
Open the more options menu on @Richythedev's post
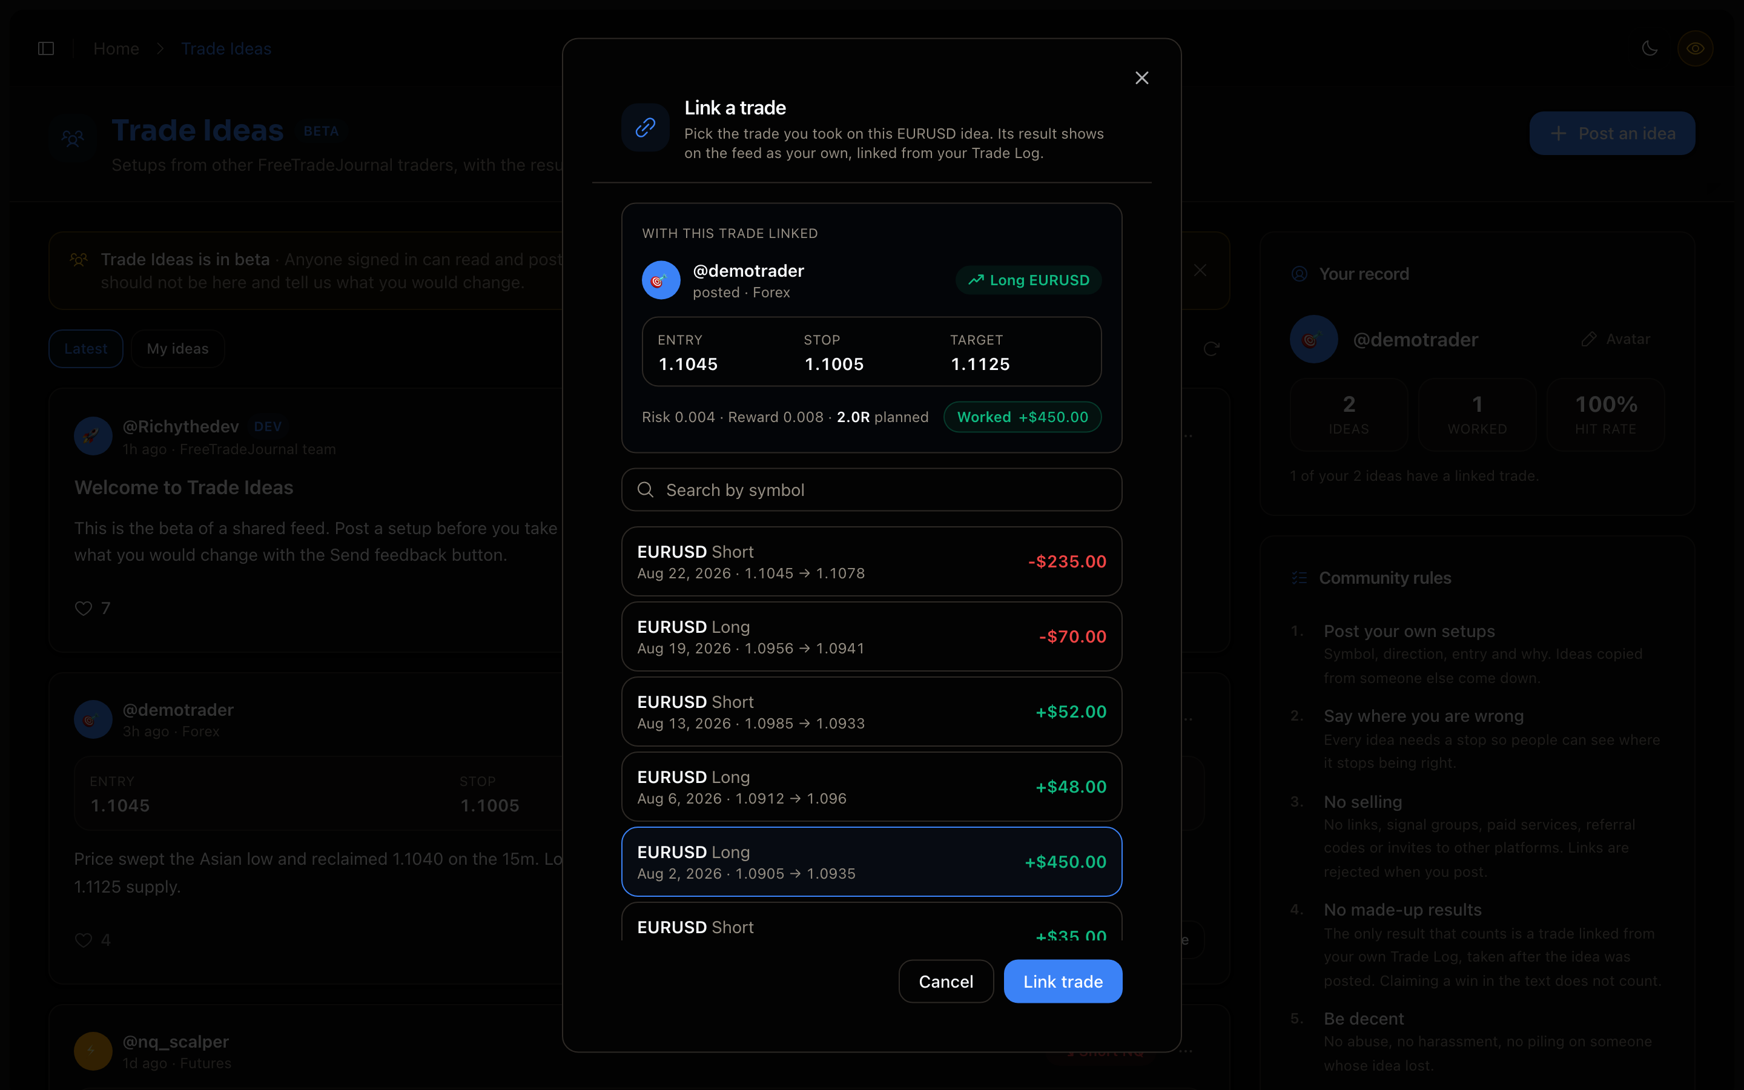coord(1187,435)
